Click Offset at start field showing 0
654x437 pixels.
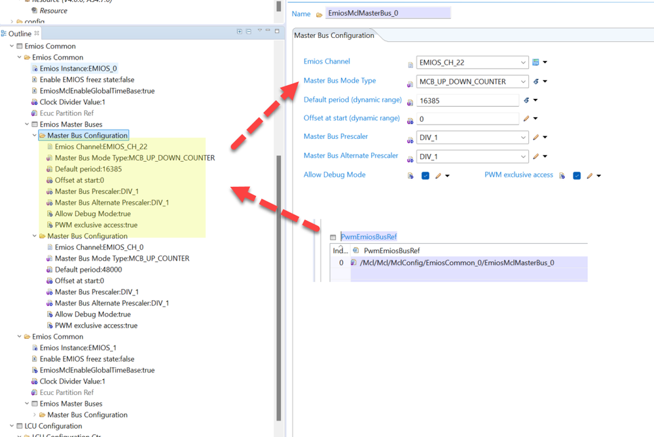[x=467, y=119]
